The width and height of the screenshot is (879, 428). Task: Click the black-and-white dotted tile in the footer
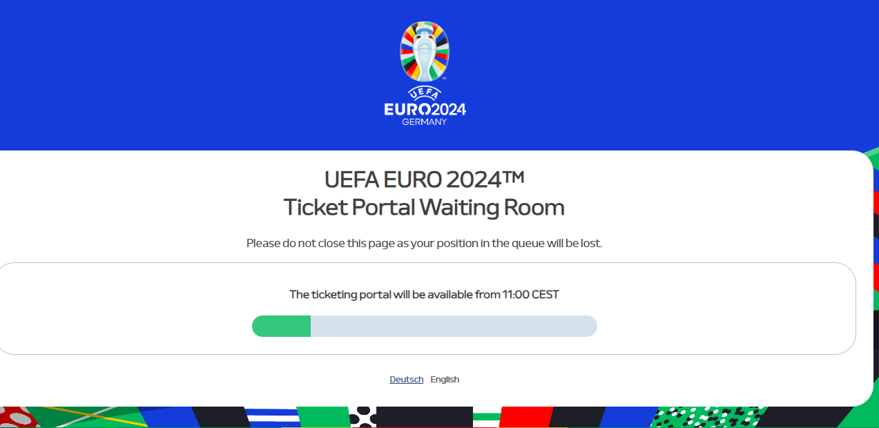(363, 417)
